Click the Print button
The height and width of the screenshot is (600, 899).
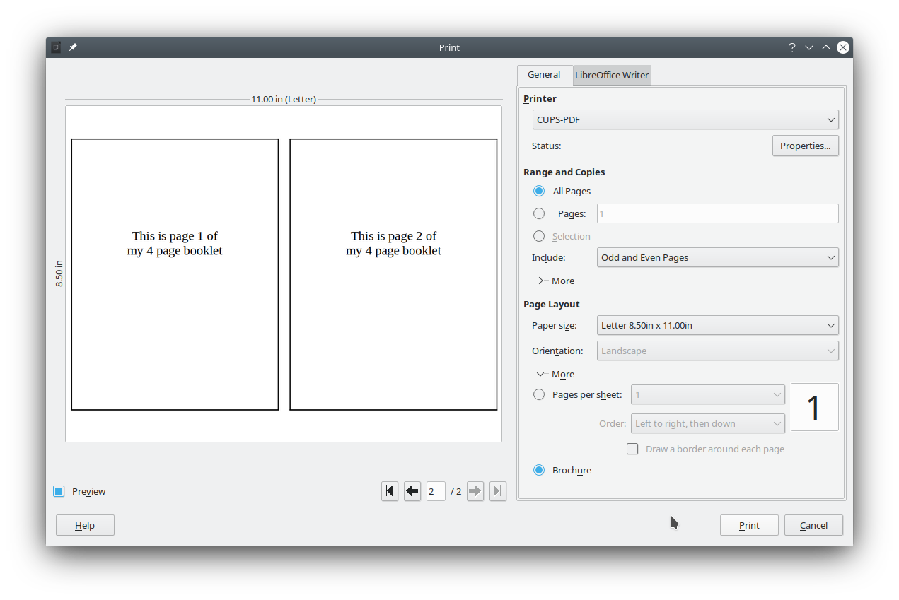(x=749, y=525)
